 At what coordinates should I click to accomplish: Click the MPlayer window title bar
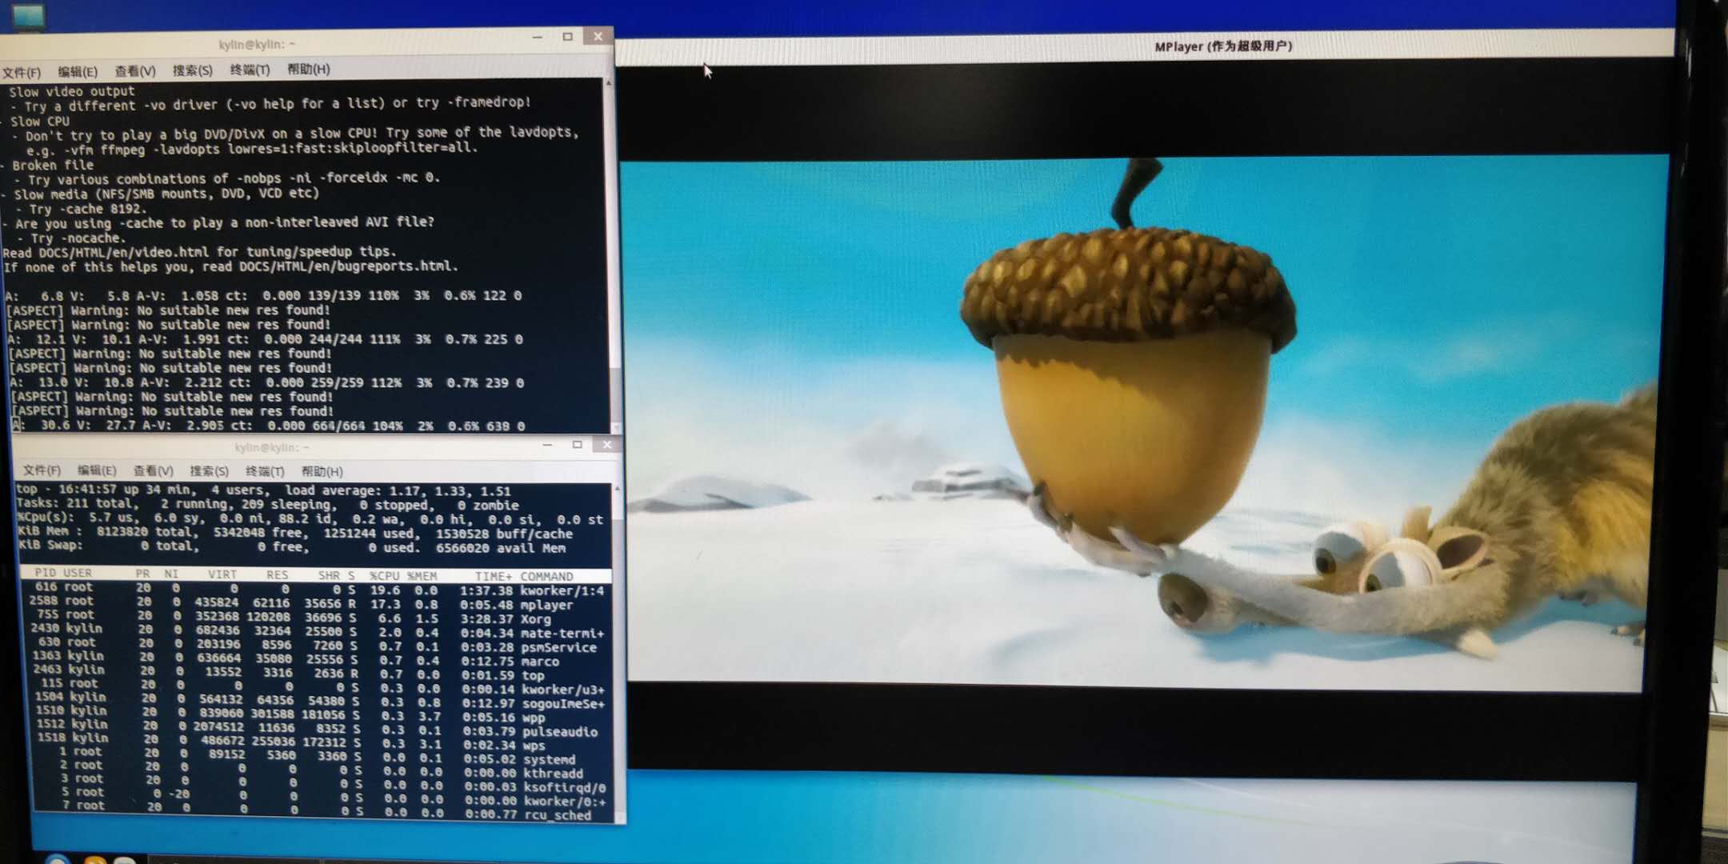tap(1222, 46)
